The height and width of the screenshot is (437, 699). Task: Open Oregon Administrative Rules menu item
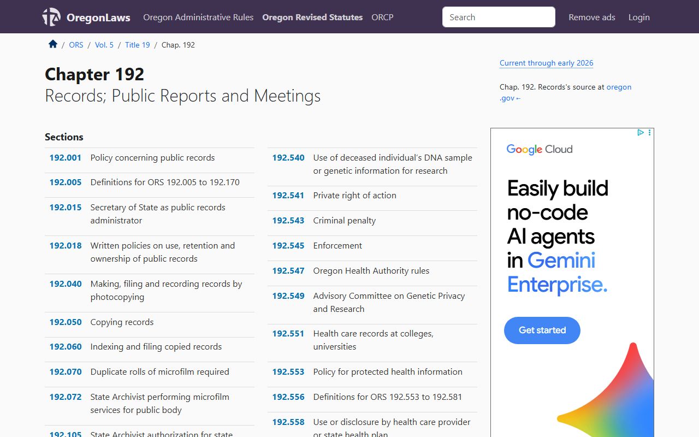pyautogui.click(x=198, y=17)
